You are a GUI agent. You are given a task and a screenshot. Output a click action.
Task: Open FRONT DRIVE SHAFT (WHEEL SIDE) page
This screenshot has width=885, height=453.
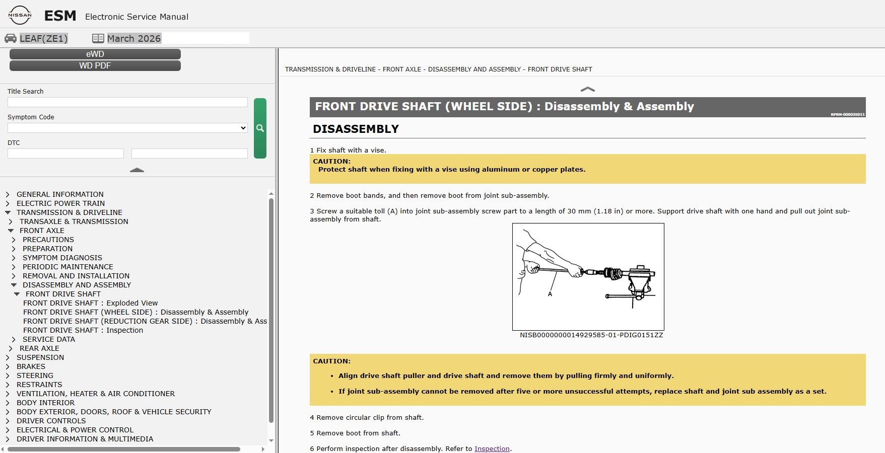click(x=136, y=312)
